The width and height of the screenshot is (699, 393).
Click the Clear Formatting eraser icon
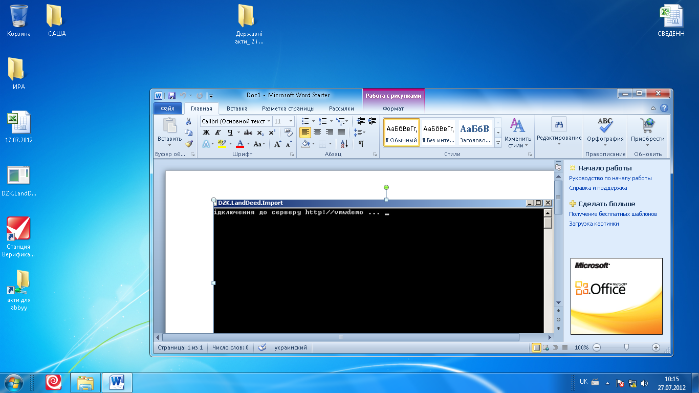coord(289,133)
